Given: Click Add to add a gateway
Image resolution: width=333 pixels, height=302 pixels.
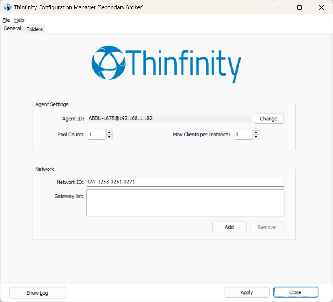Looking at the screenshot, I should point(229,227).
